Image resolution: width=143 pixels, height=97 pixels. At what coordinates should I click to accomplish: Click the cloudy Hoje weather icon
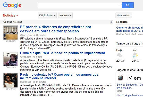[120, 55]
